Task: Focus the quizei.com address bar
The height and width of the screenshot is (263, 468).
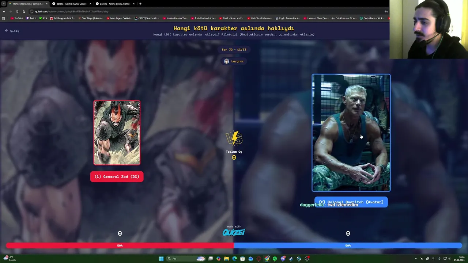Action: coord(208,11)
